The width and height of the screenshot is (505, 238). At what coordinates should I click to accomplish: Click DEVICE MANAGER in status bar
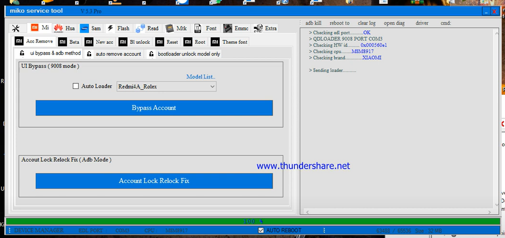(x=39, y=231)
